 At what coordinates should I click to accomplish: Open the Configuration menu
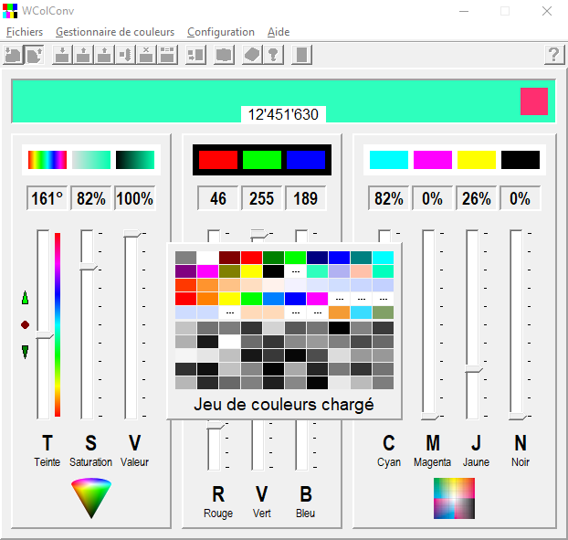click(x=221, y=32)
